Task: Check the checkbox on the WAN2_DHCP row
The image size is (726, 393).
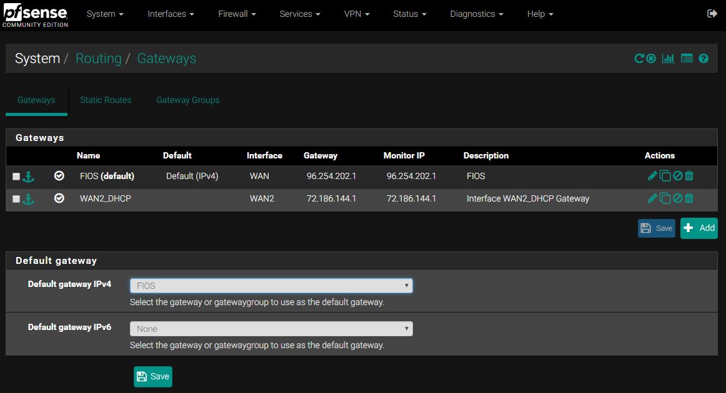Action: coord(16,198)
